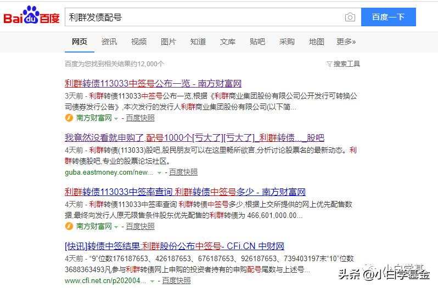The height and width of the screenshot is (288, 438).
Task: Go to the 贴吧 tab
Action: point(257,42)
